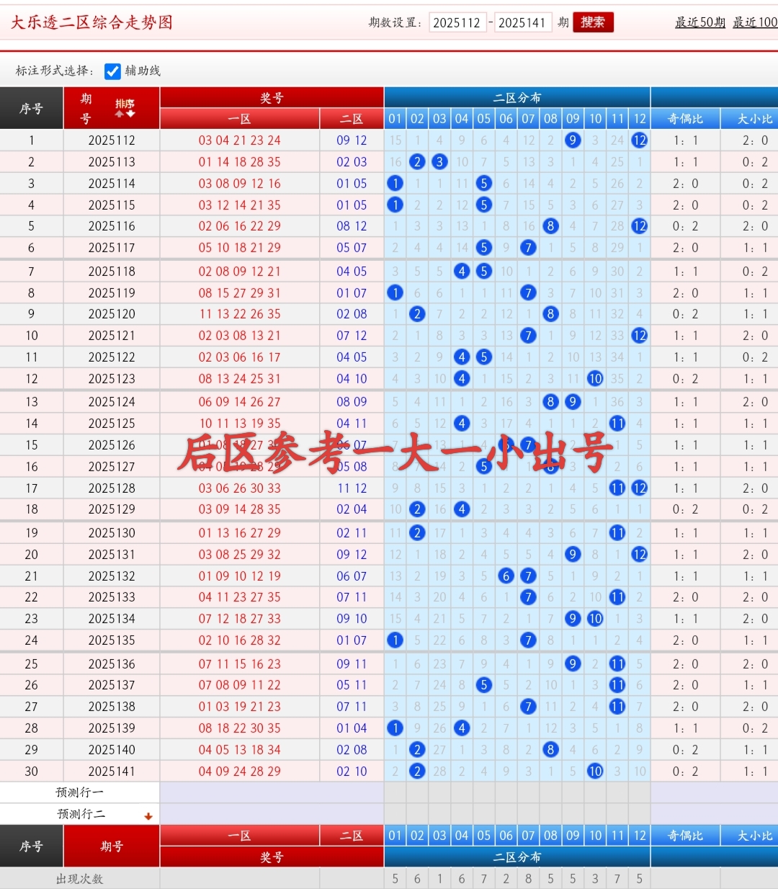Click the circled 7 marker in row 2025119
778x889 pixels.
coord(528,292)
